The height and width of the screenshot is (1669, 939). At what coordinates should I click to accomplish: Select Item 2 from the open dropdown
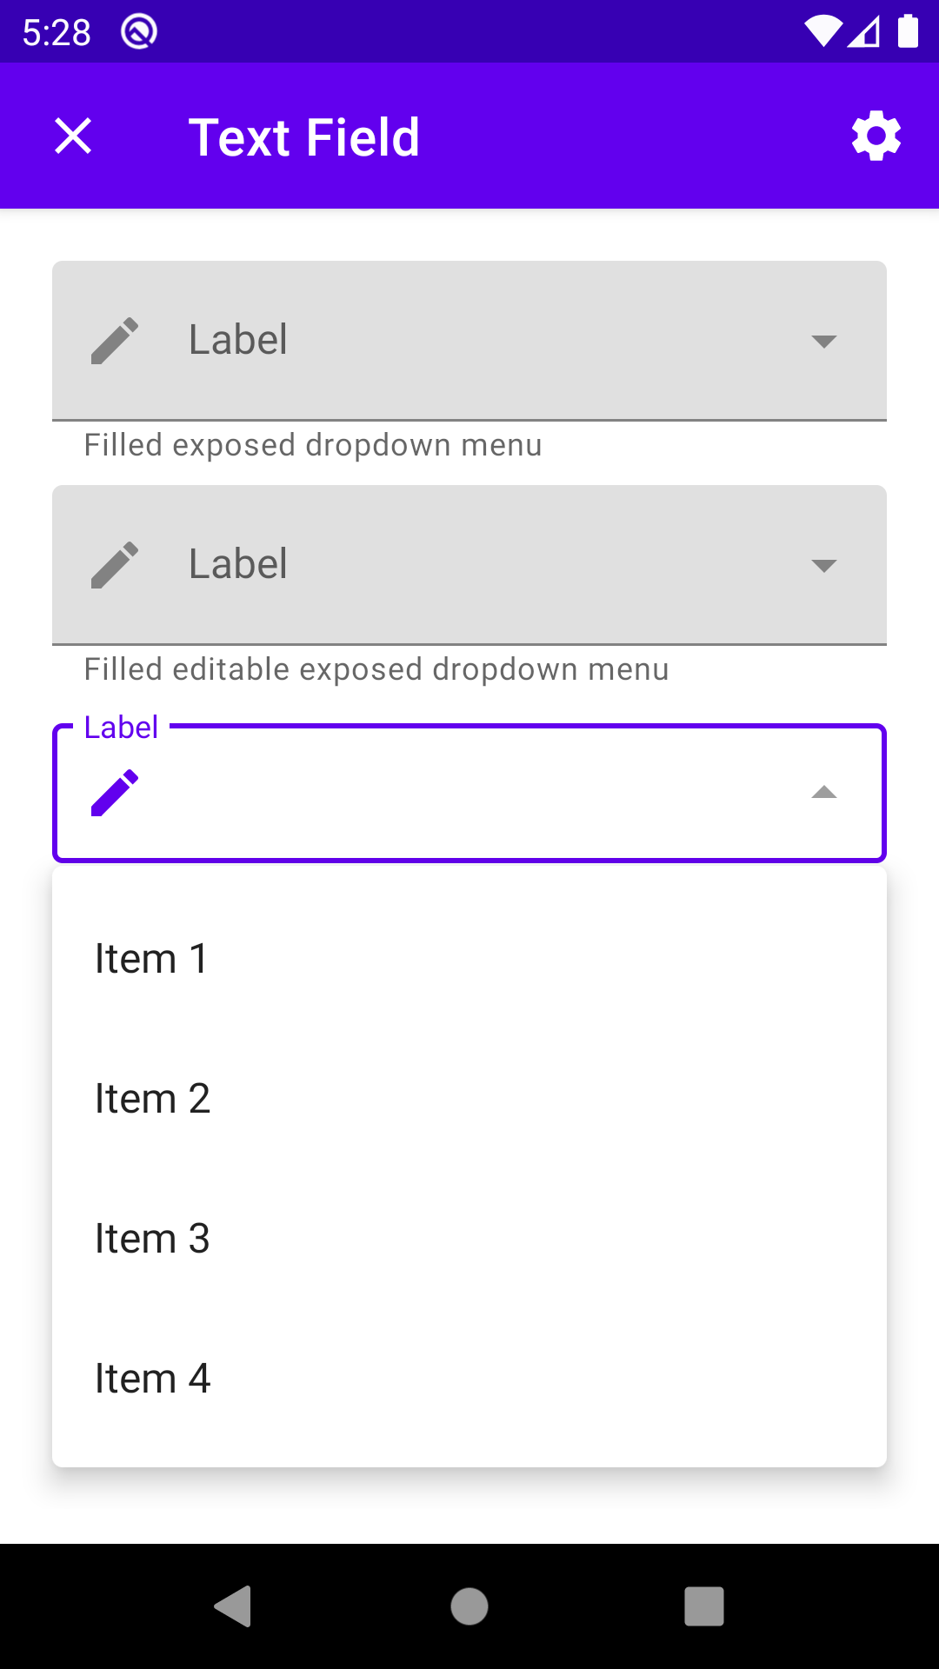152,1097
